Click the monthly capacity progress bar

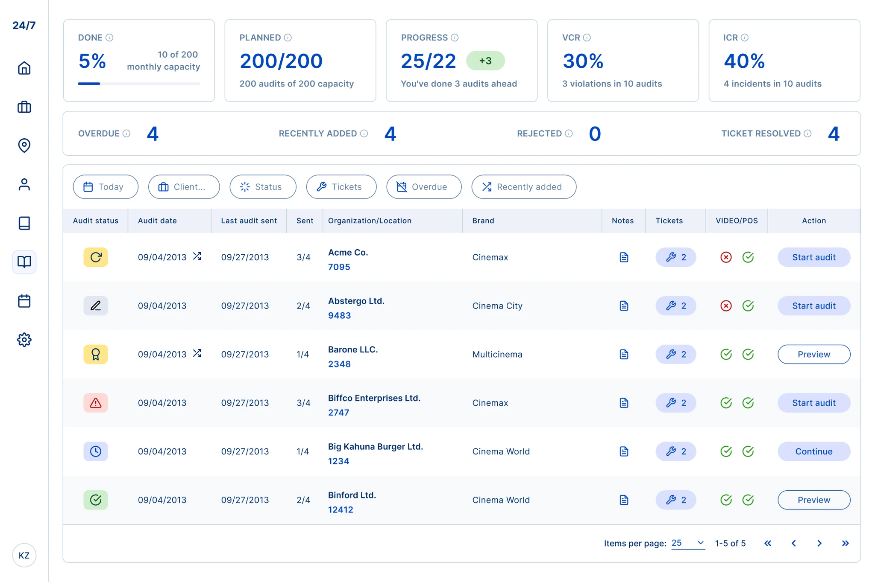139,84
